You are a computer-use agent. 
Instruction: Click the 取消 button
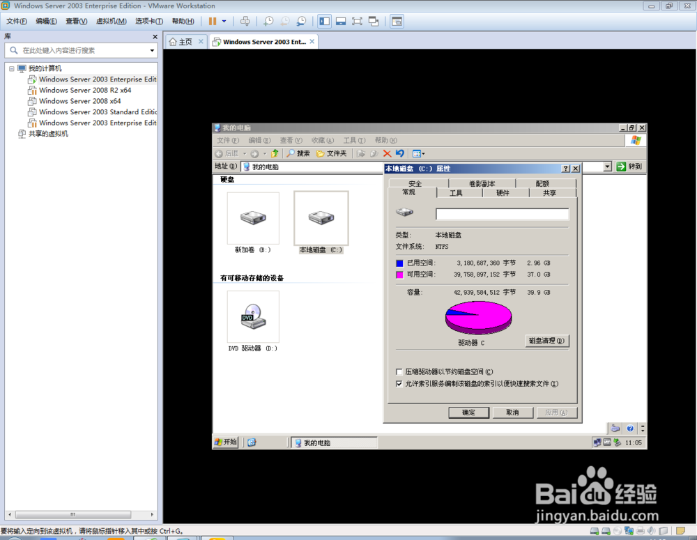point(512,412)
